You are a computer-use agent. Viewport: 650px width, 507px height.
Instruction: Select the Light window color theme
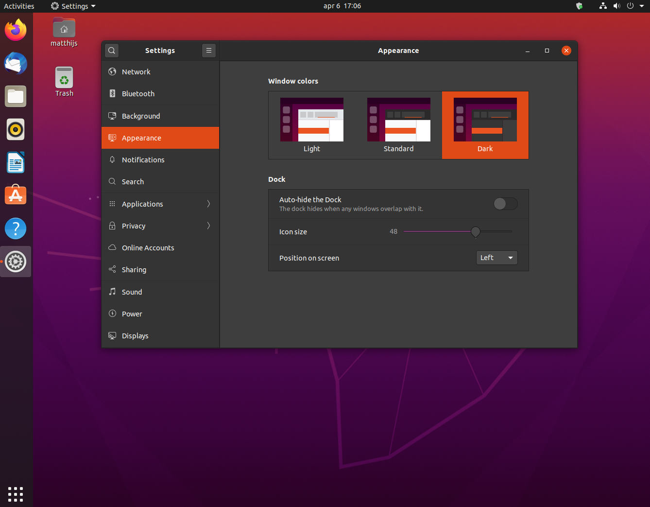(x=312, y=125)
